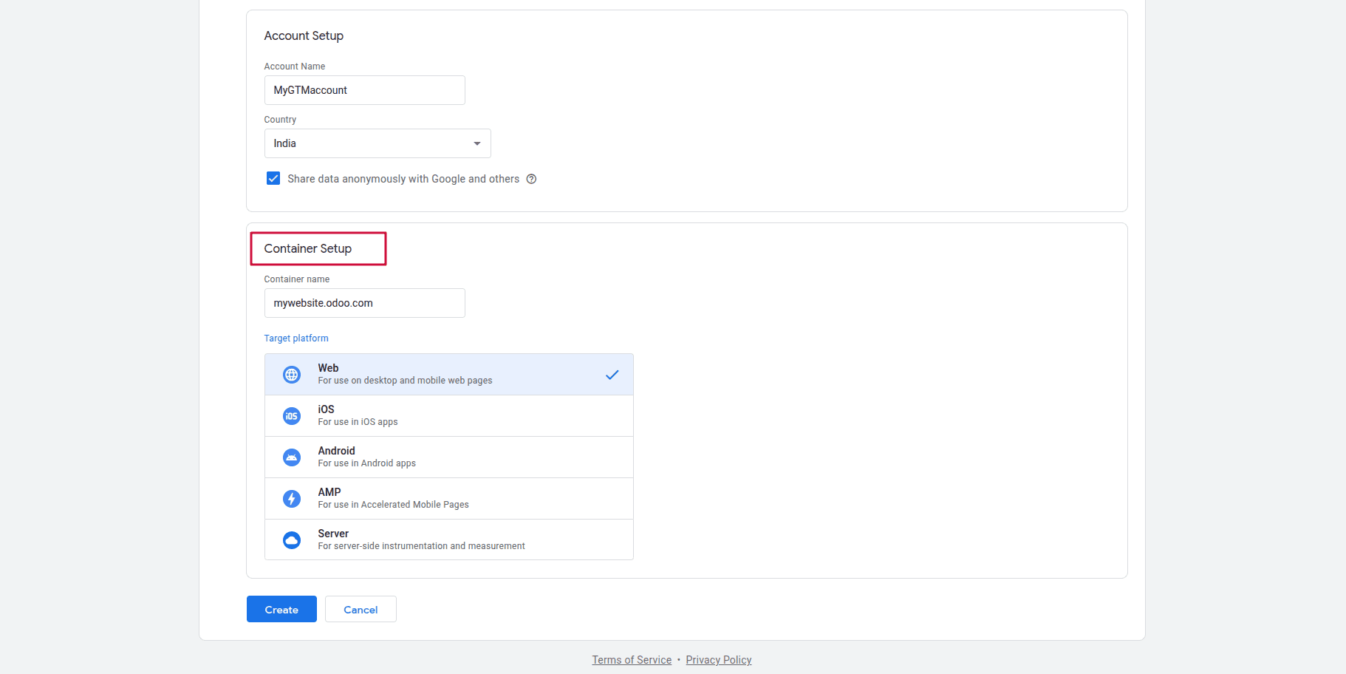Open the help icon beside Share data

[x=531, y=179]
